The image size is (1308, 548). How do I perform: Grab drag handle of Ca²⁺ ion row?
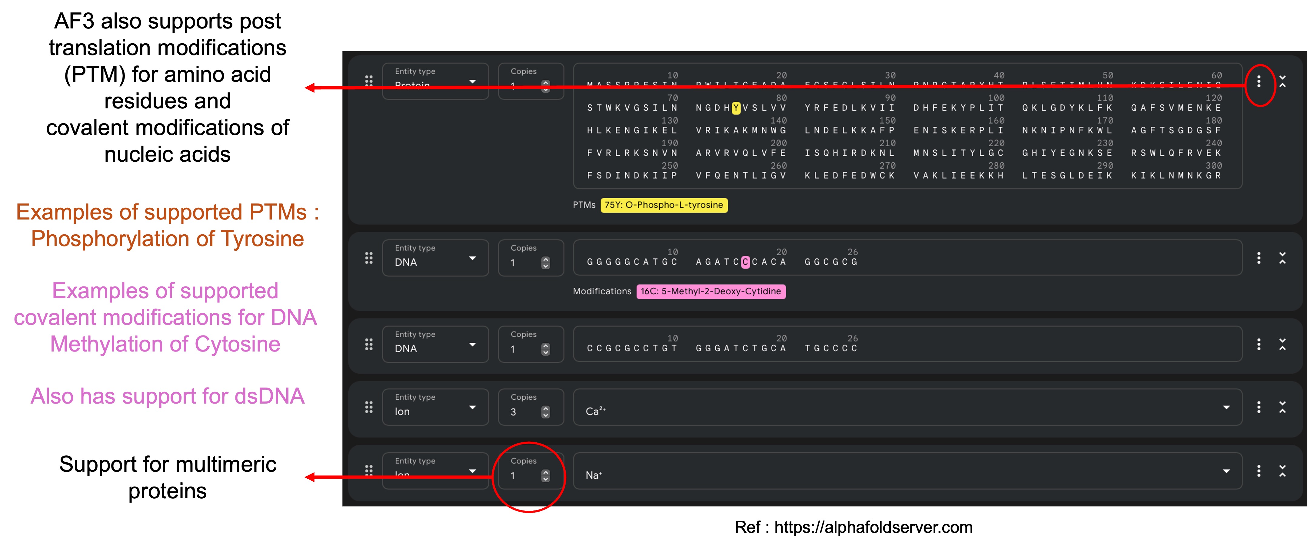(369, 407)
